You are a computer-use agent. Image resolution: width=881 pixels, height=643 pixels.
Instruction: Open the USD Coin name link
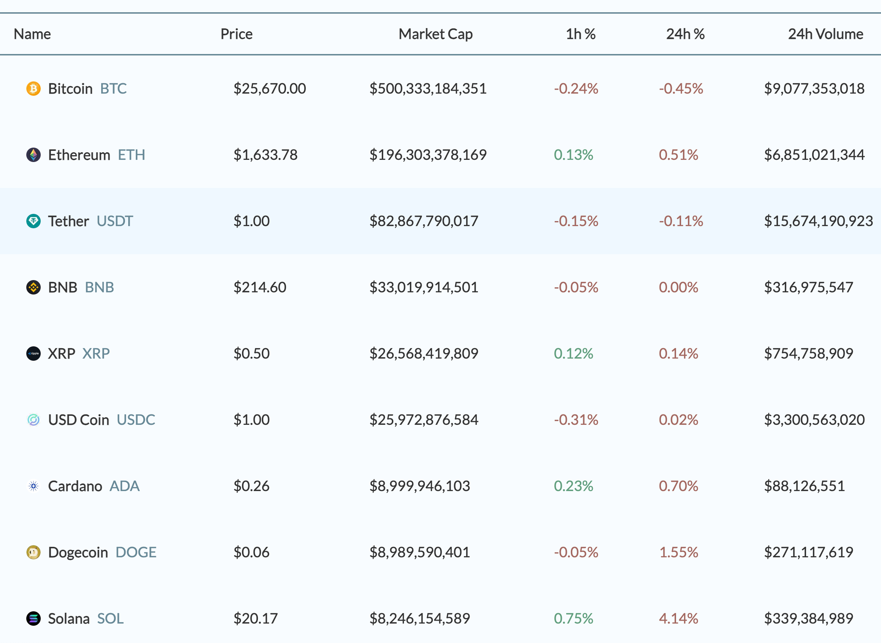[79, 419]
